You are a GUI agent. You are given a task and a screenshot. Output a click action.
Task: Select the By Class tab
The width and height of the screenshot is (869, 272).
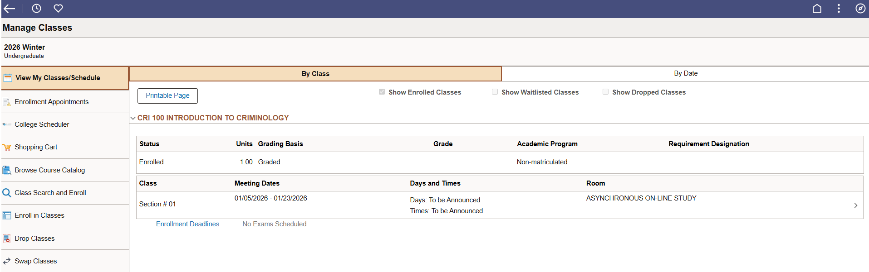(315, 74)
